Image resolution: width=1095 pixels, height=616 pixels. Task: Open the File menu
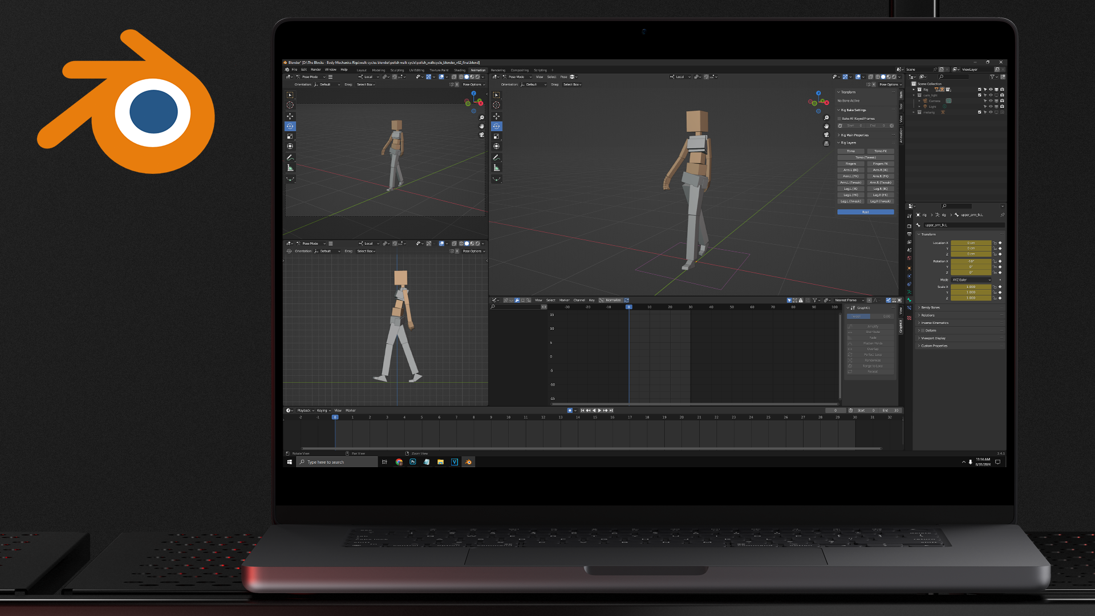[x=294, y=70]
